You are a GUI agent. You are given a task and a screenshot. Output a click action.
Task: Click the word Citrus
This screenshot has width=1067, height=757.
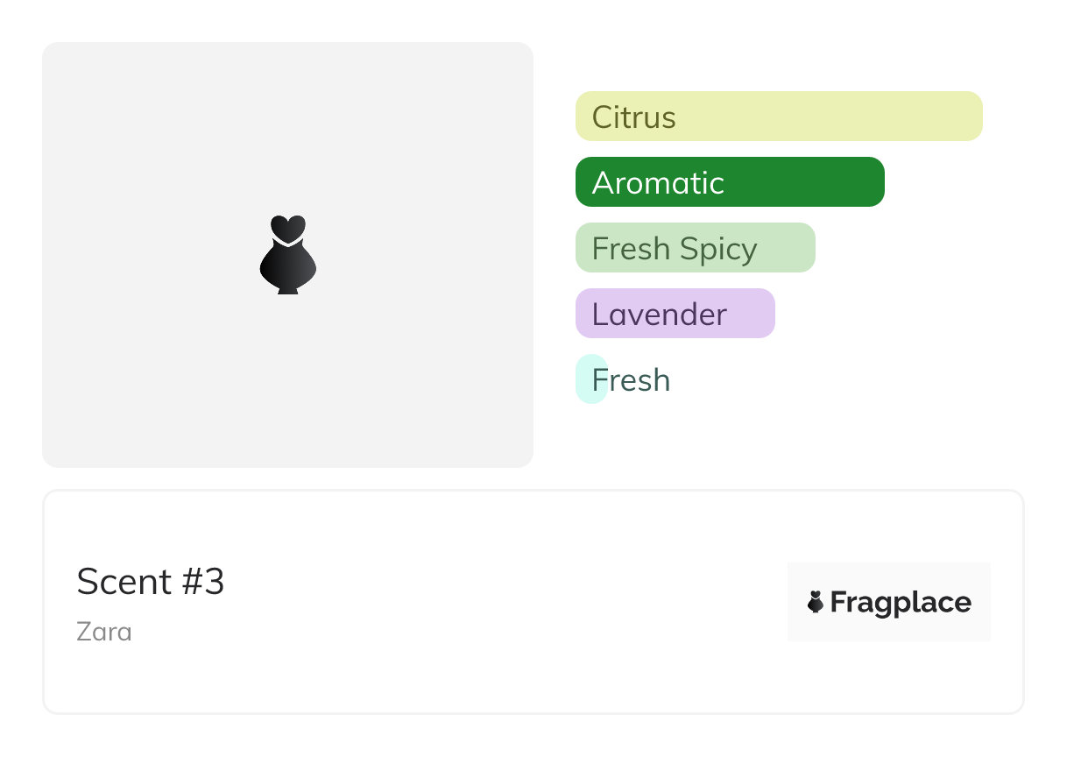(x=633, y=117)
